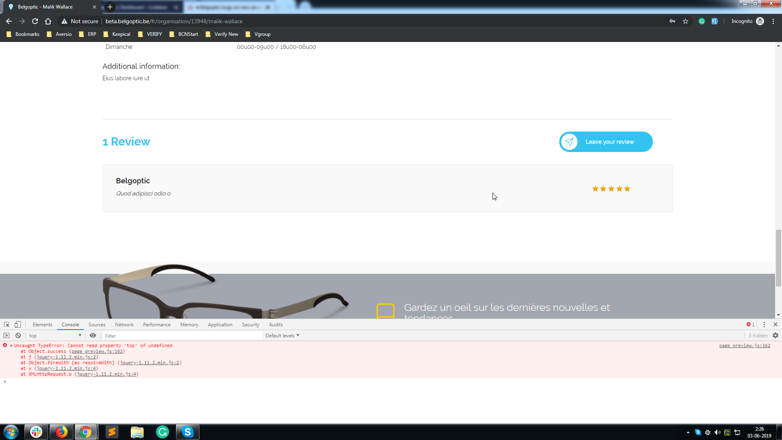The width and height of the screenshot is (782, 440).
Task: Click the five-star review rating
Action: (611, 189)
